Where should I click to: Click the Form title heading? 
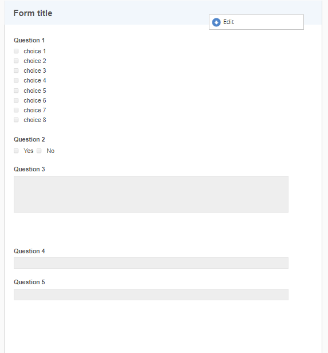click(33, 13)
